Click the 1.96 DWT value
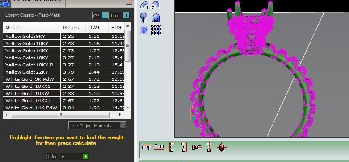 click(x=94, y=108)
